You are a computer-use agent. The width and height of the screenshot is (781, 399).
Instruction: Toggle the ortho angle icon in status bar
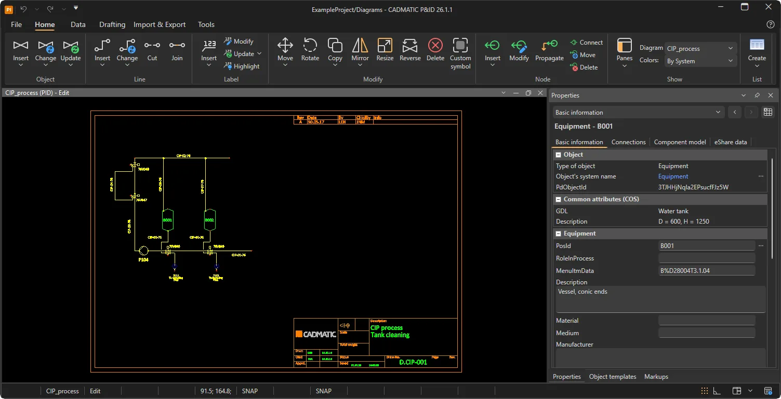coord(717,391)
